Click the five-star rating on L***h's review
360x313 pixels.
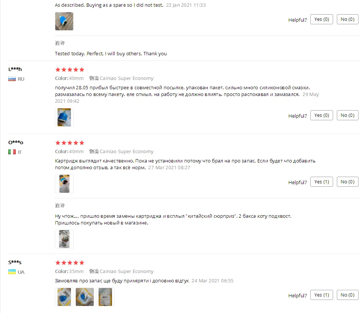(x=70, y=69)
